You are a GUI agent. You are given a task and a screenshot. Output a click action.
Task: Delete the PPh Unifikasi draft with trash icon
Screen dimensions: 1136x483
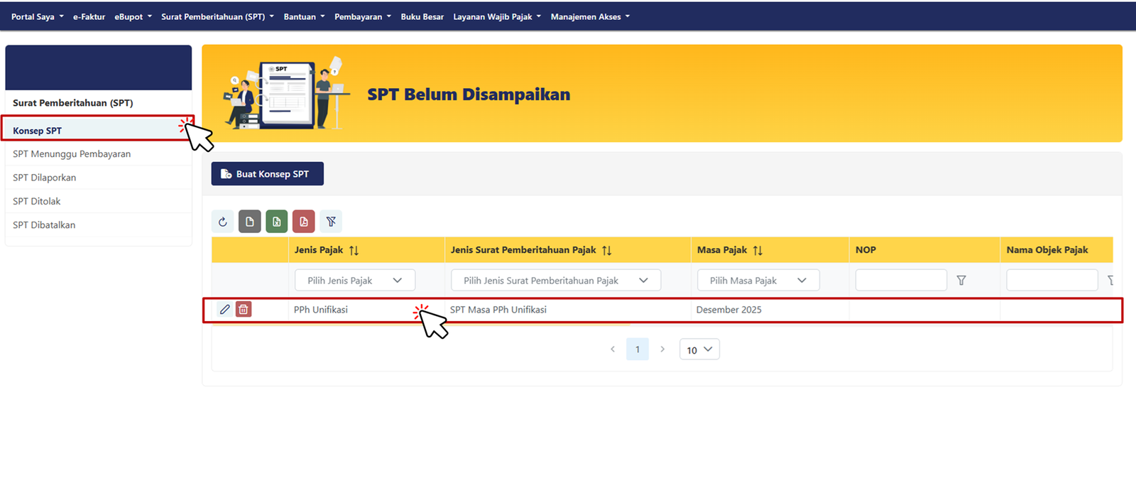(244, 310)
